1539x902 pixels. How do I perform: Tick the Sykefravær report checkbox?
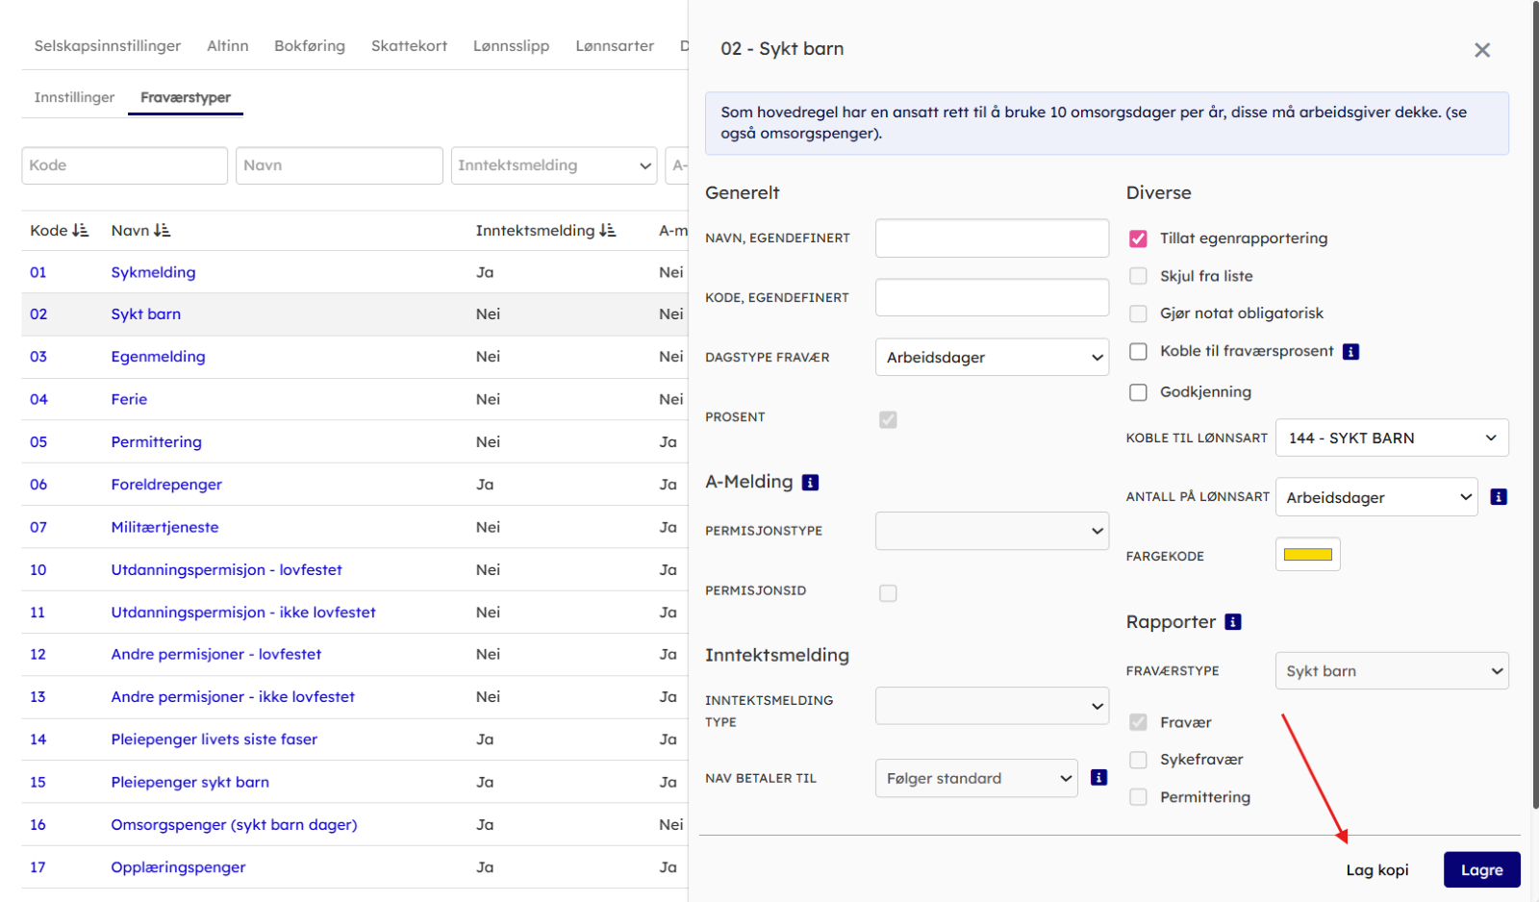coord(1138,760)
